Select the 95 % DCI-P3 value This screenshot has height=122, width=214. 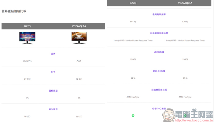click(185, 78)
